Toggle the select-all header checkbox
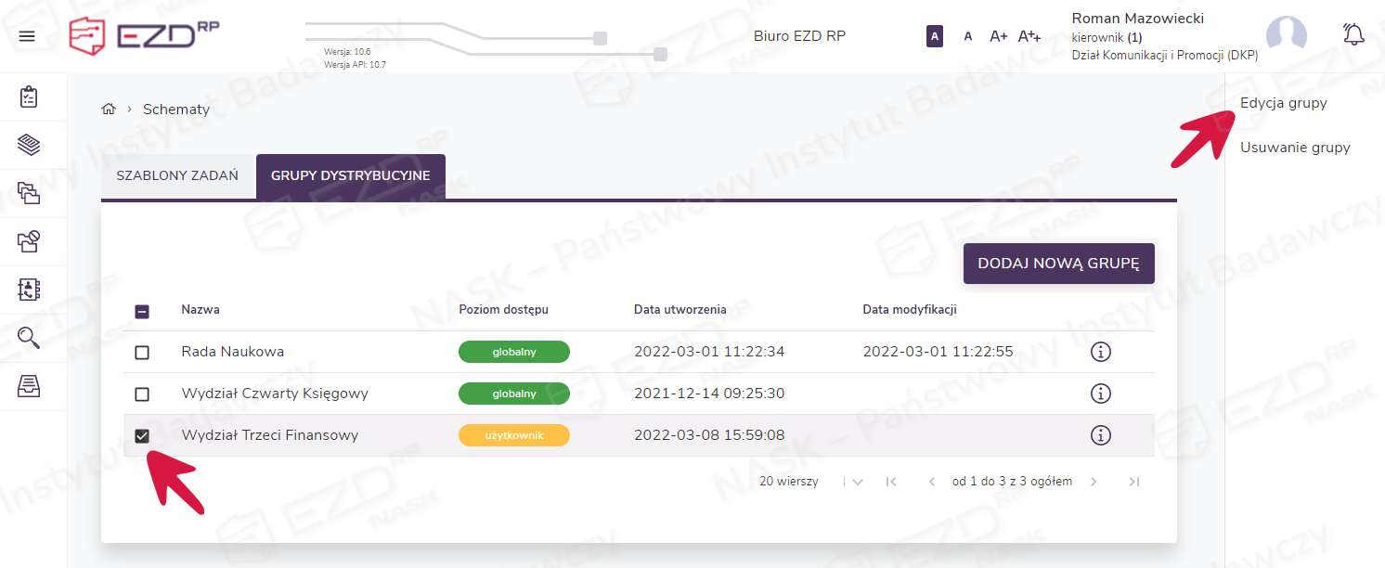Screen dimensions: 1385x568 click(x=142, y=311)
